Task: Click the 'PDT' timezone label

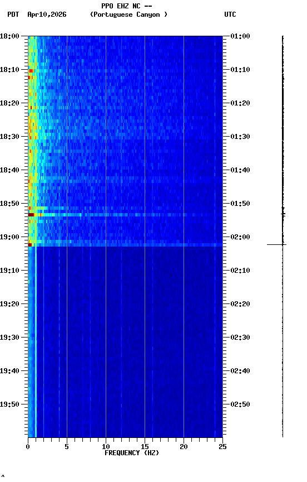Action: click(13, 15)
